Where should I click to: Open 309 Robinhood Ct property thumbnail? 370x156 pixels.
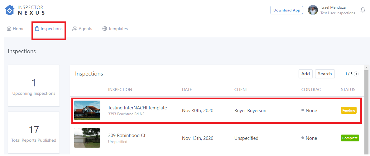point(87,138)
